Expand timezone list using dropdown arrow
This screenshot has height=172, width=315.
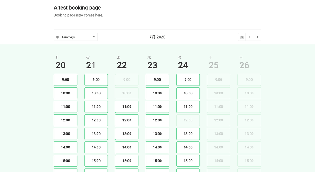point(94,37)
